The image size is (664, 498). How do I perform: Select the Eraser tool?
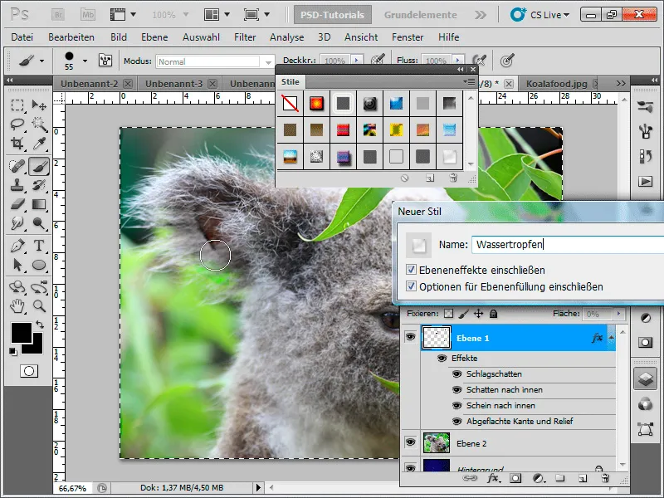point(17,204)
